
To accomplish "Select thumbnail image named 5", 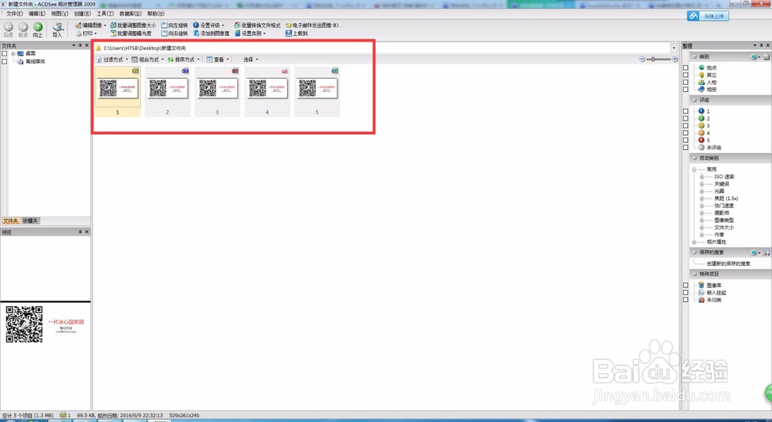I will tap(317, 92).
